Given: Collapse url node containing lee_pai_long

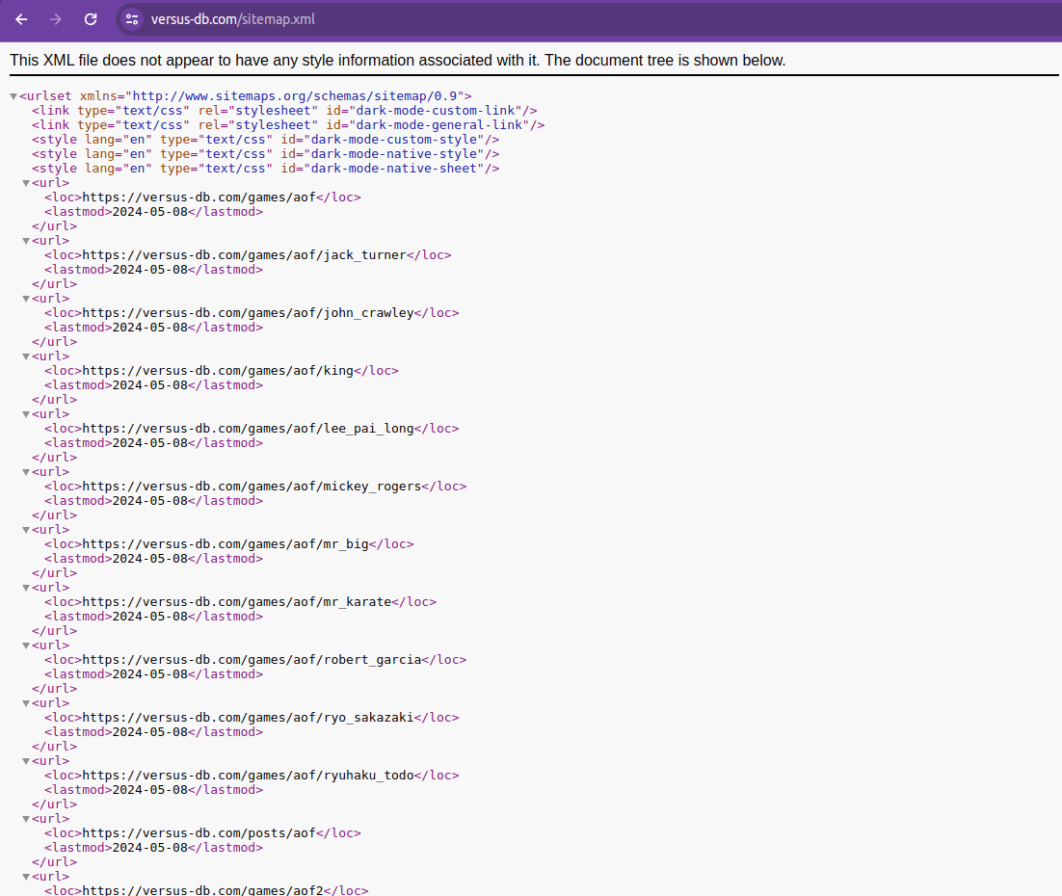Looking at the screenshot, I should [x=26, y=414].
